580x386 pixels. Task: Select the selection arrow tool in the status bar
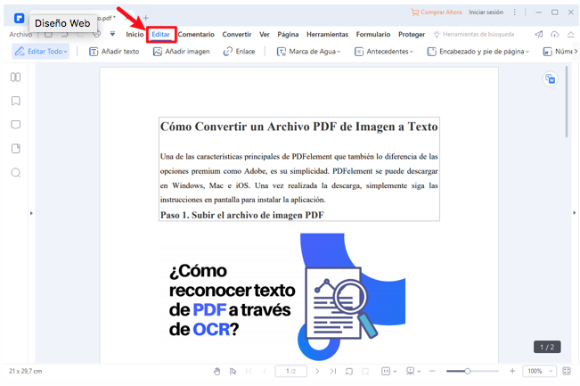tap(233, 371)
